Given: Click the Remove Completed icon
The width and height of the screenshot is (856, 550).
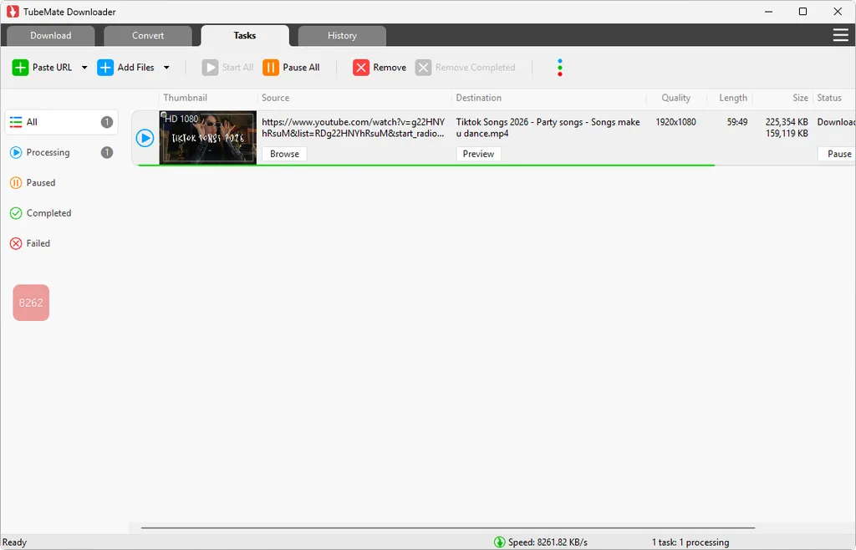Looking at the screenshot, I should tap(423, 68).
